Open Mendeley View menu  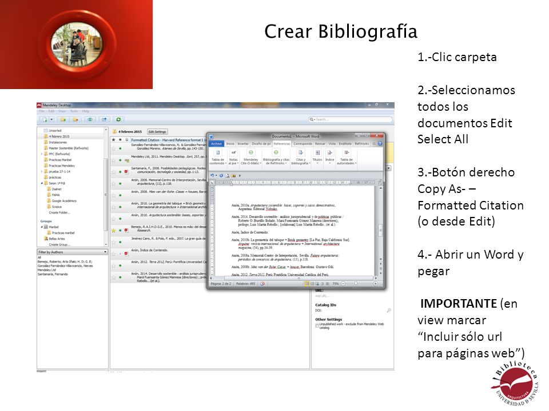[x=62, y=111]
